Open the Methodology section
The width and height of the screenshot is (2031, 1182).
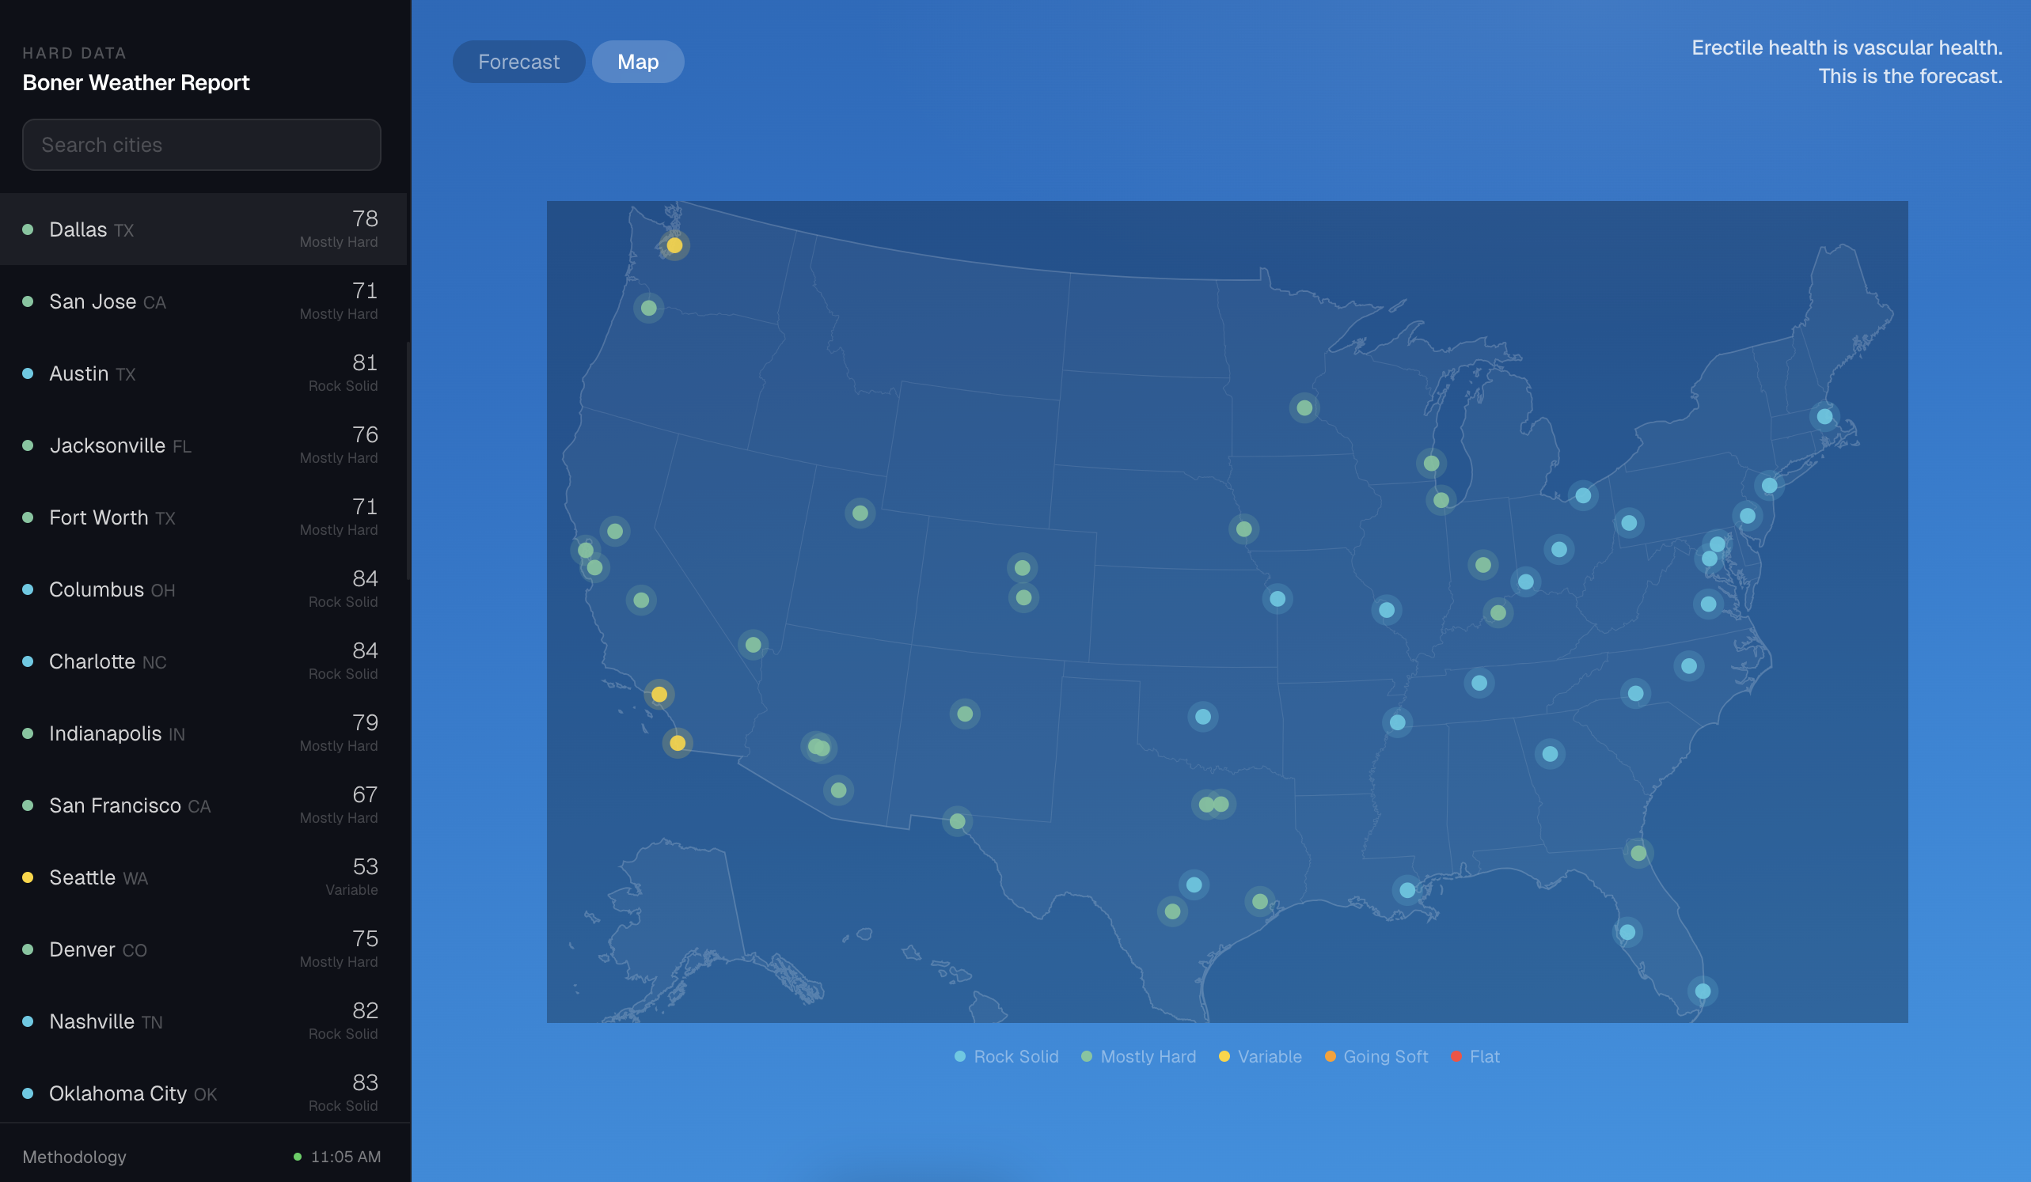point(74,1157)
